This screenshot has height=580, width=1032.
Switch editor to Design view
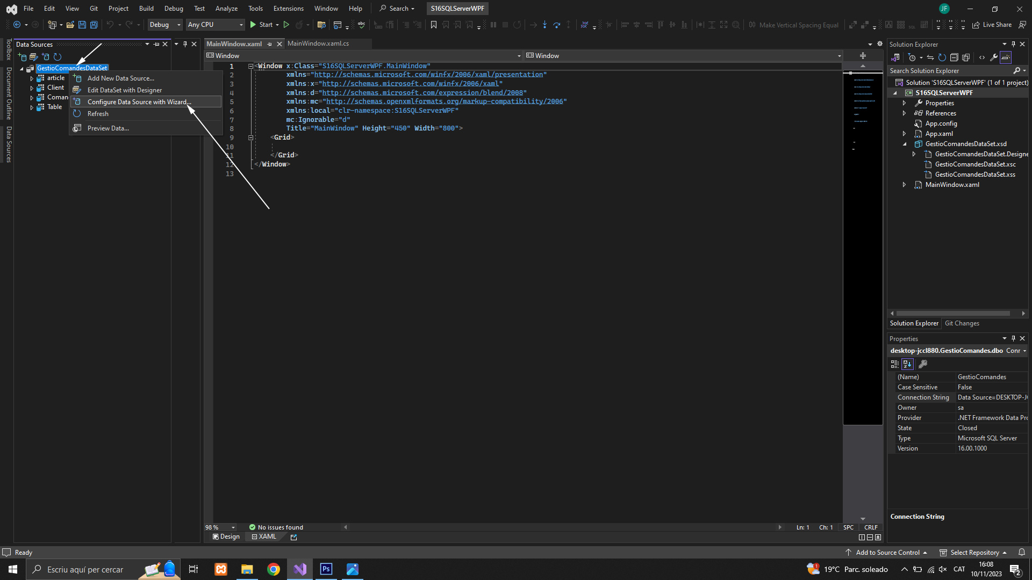click(226, 536)
